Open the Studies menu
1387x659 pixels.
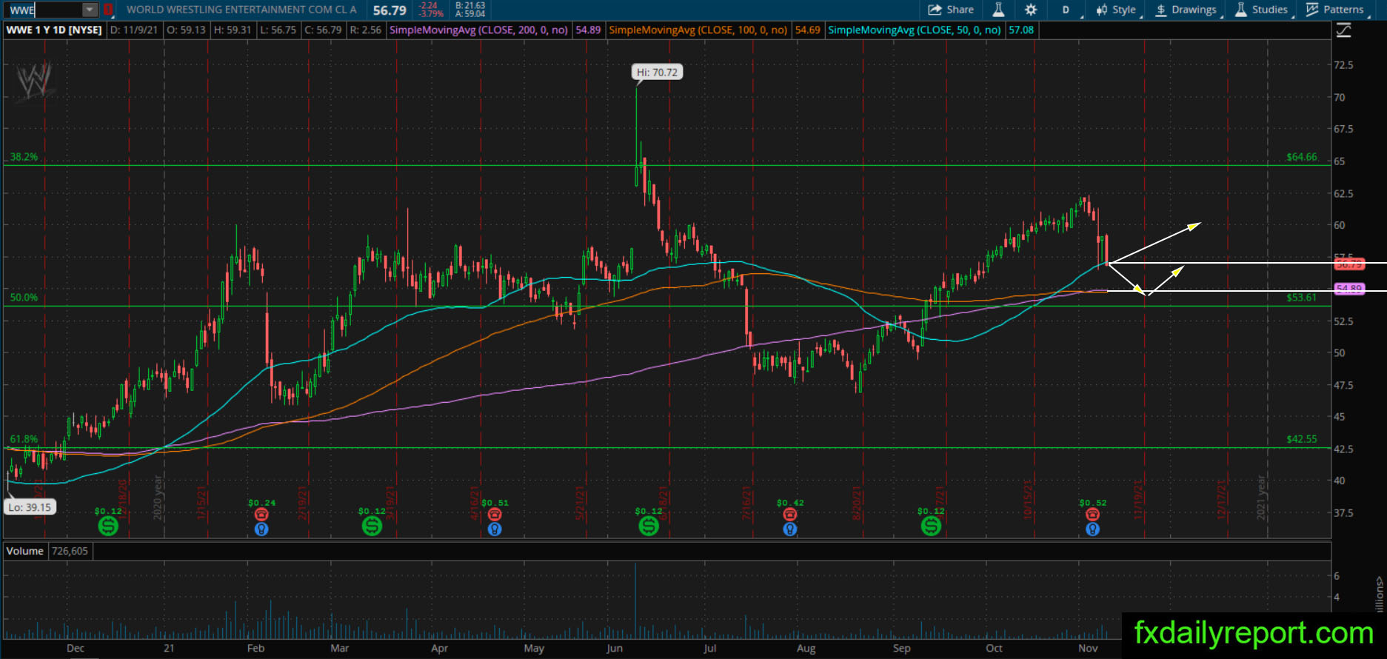point(1262,10)
